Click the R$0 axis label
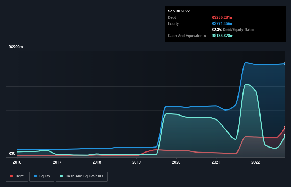Image resolution: width=291 pixels, height=187 pixels. [12, 153]
